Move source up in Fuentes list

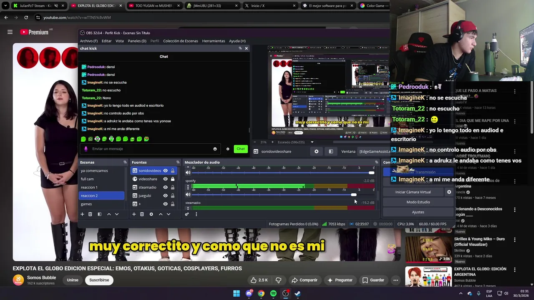pos(161,214)
